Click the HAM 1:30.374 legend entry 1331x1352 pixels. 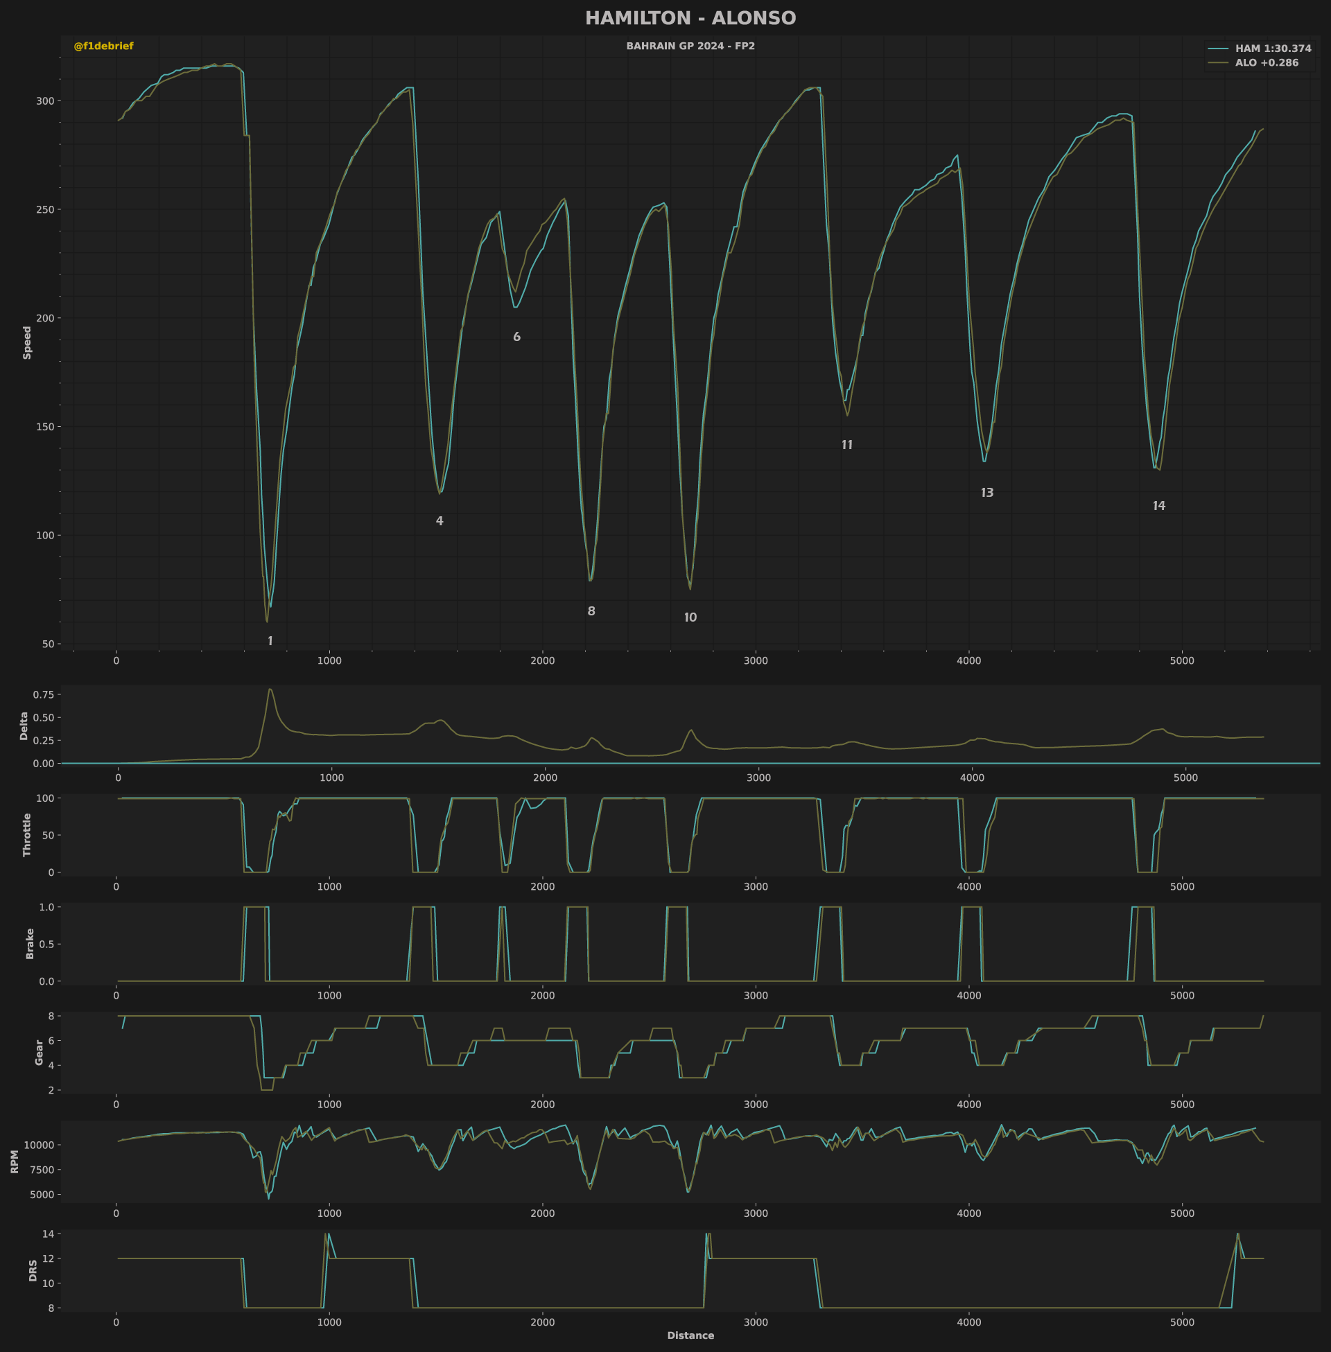(1259, 49)
